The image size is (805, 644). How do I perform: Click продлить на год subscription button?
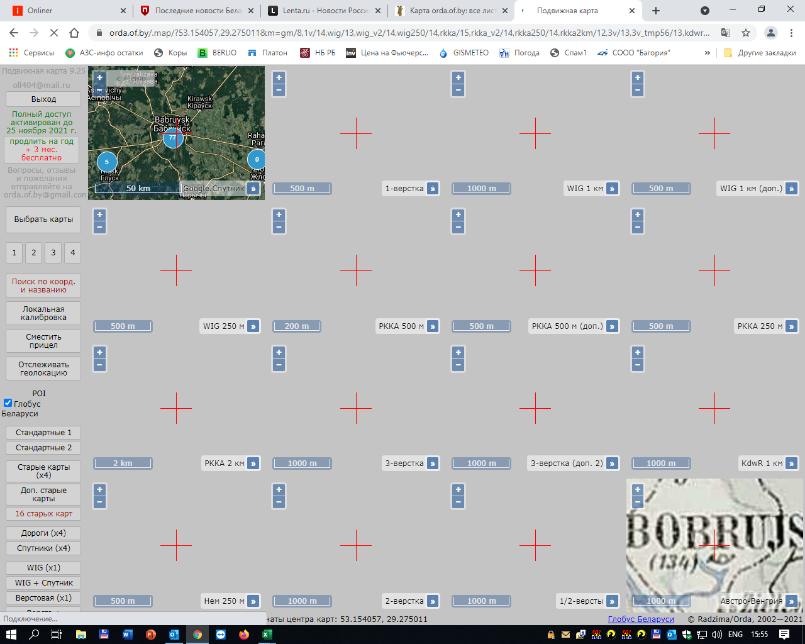pos(42,150)
